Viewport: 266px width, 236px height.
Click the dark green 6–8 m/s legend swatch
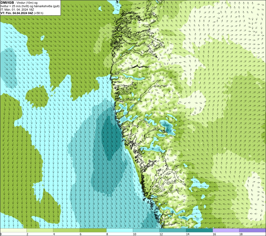[x=93, y=230]
